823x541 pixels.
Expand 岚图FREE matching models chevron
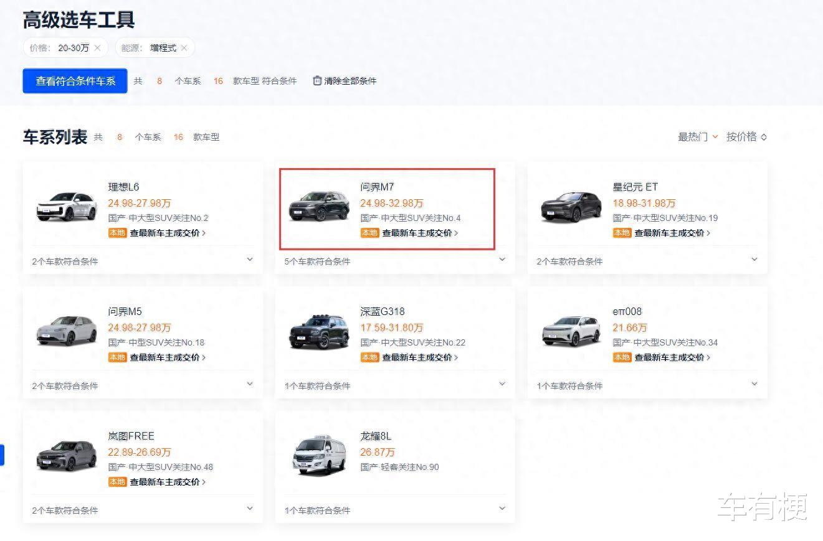250,509
